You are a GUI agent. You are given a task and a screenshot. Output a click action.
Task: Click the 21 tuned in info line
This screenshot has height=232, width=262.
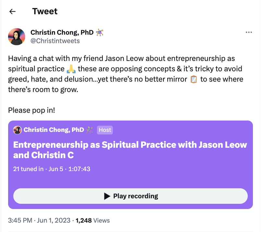coord(52,169)
